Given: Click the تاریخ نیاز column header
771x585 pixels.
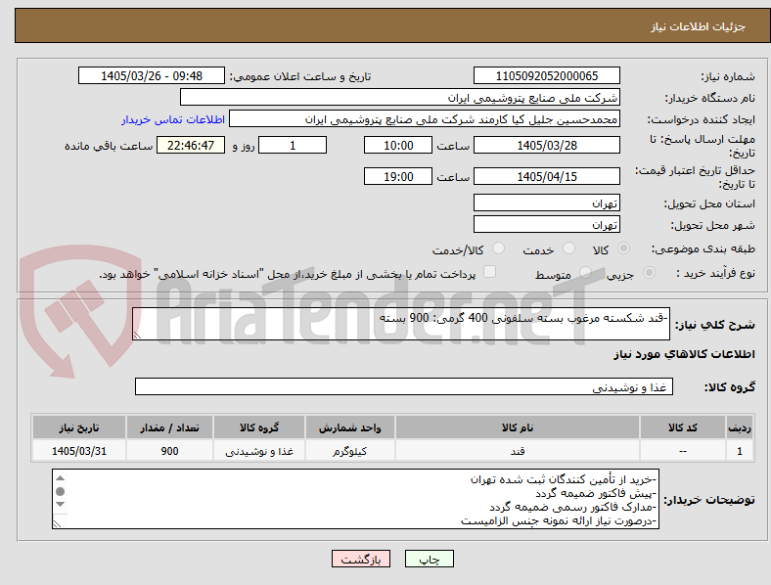Looking at the screenshot, I should click(79, 427).
